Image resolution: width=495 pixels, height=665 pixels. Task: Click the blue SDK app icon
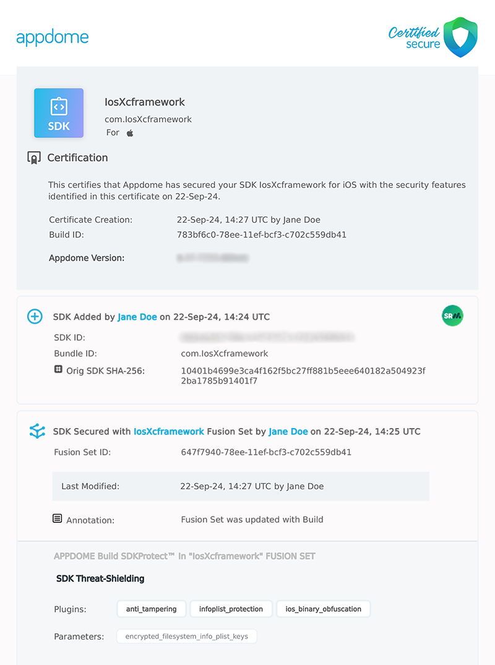[x=59, y=113]
